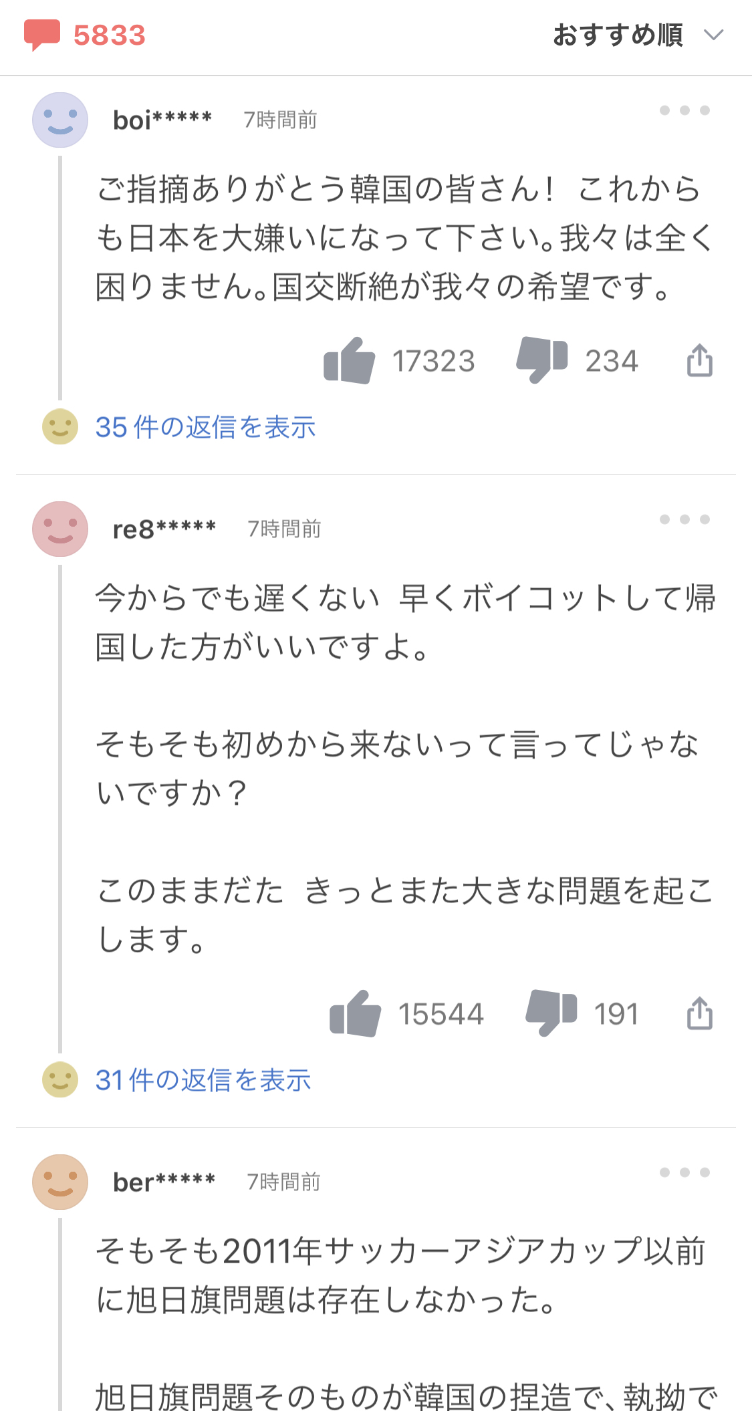
Task: Share the re8***** comment
Action: (x=699, y=1013)
